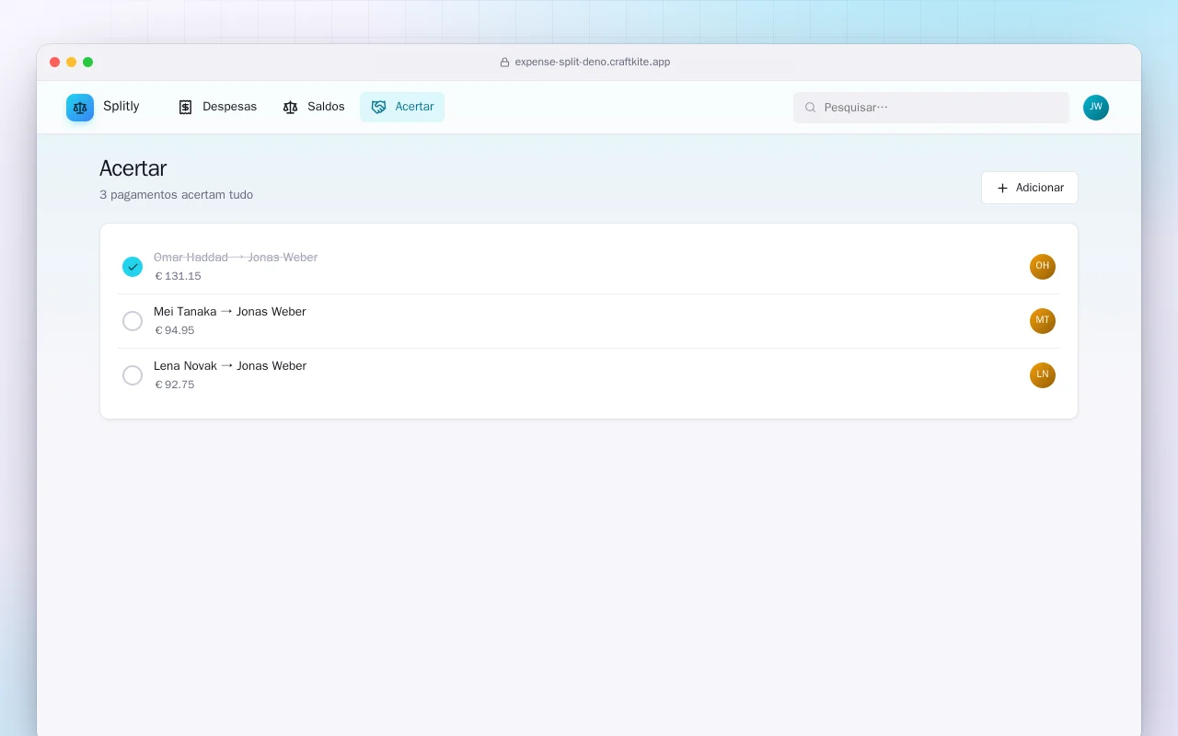Close the window with the red button
Screen dimensions: 1178x736
pos(54,63)
